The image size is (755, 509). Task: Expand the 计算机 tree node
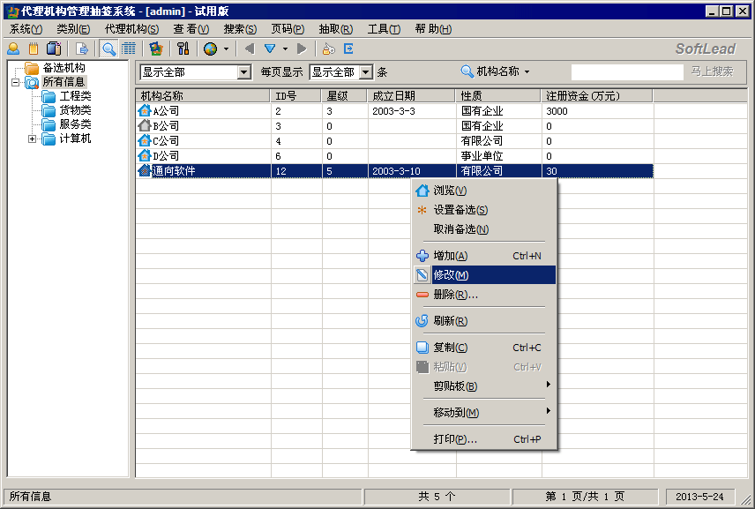[32, 139]
